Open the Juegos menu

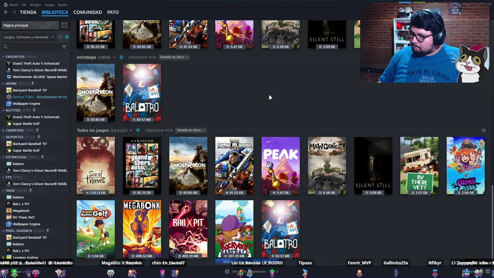tap(49, 5)
